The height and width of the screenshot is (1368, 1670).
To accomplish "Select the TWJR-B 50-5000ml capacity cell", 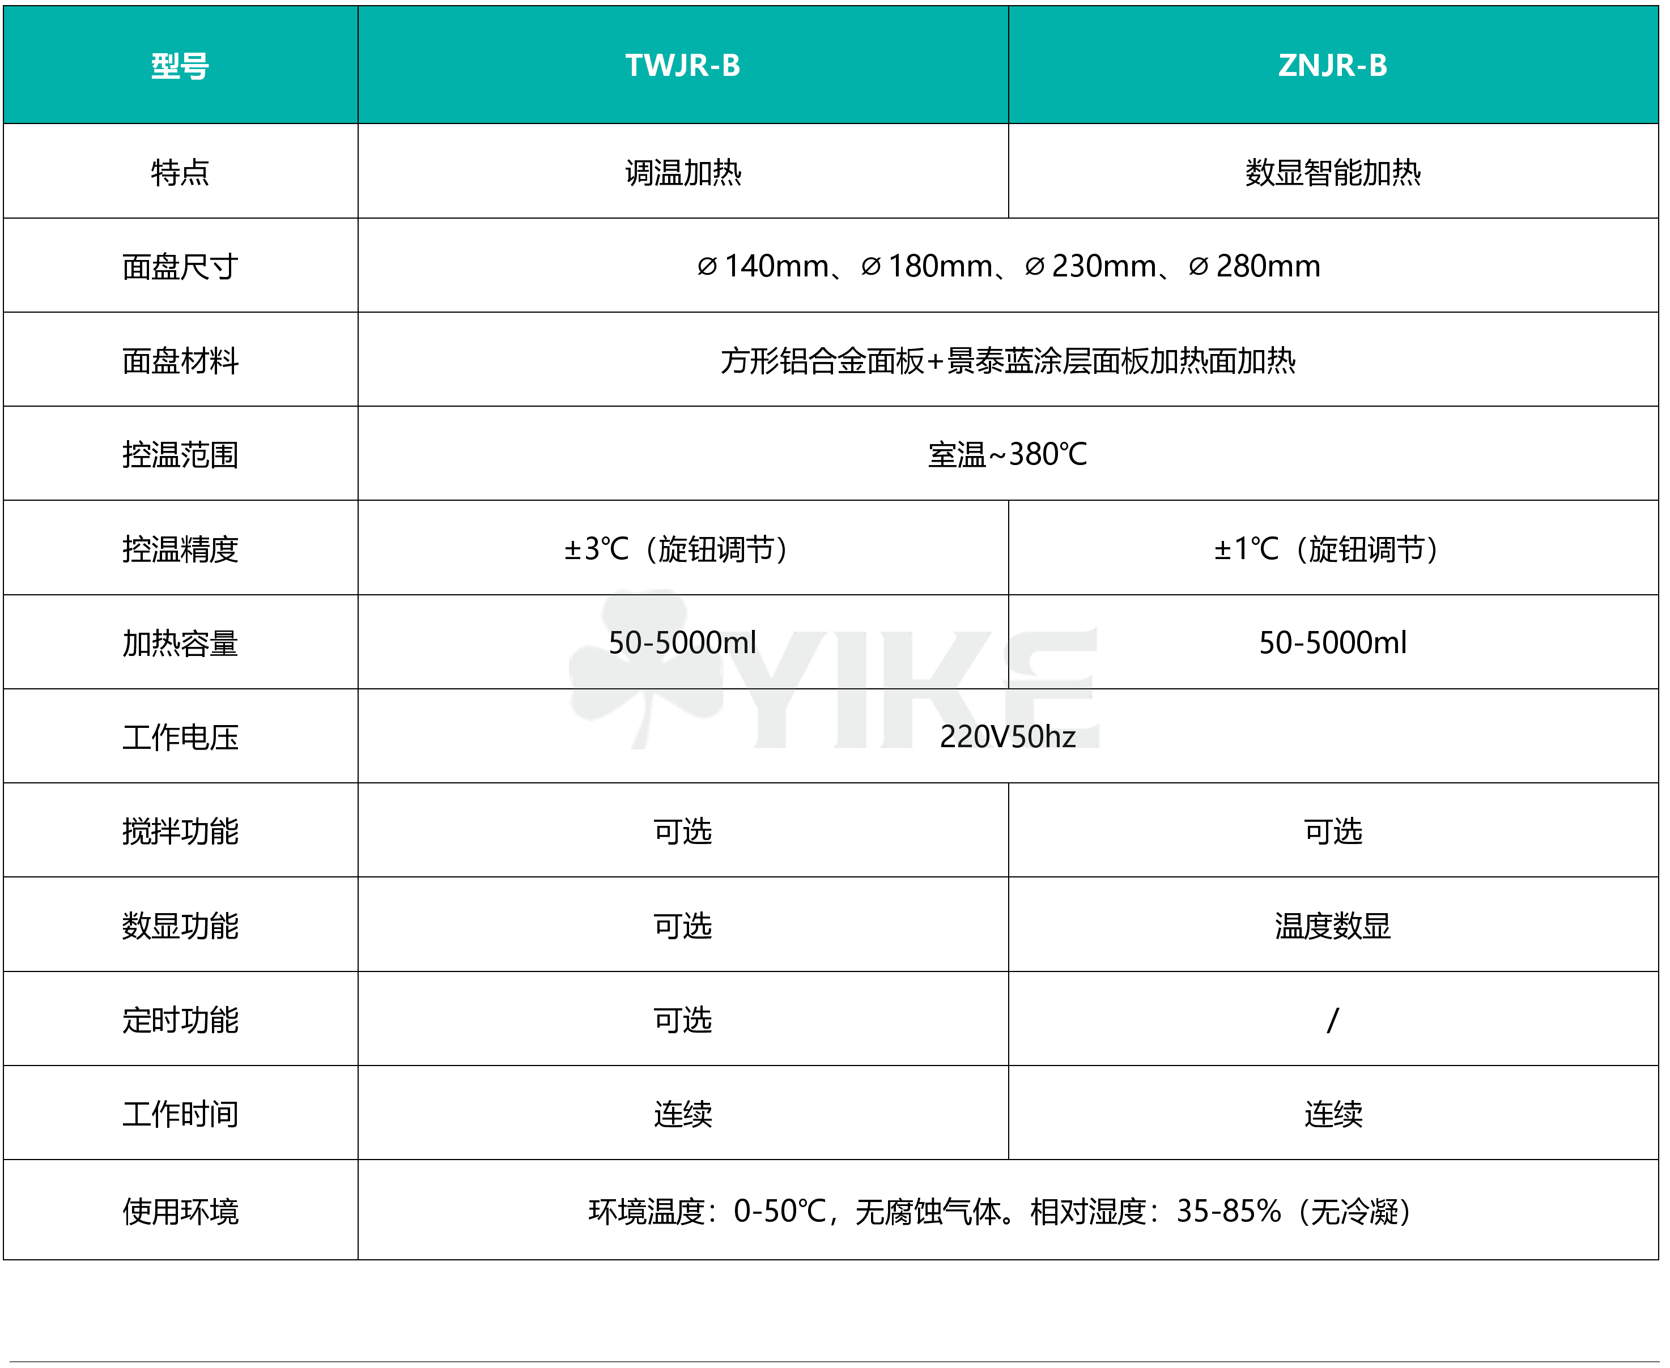I will 682,642.
